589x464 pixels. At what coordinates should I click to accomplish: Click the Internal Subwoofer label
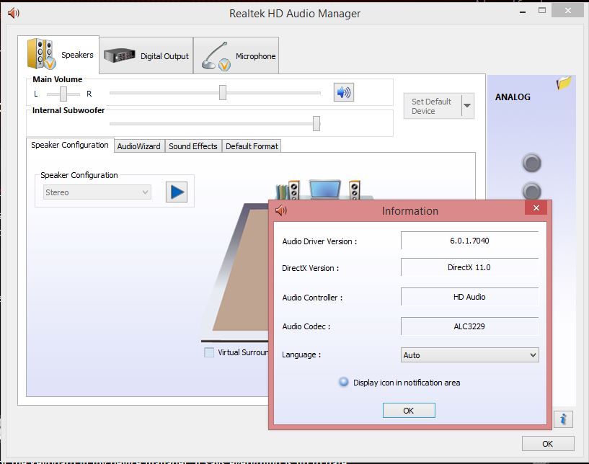68,110
